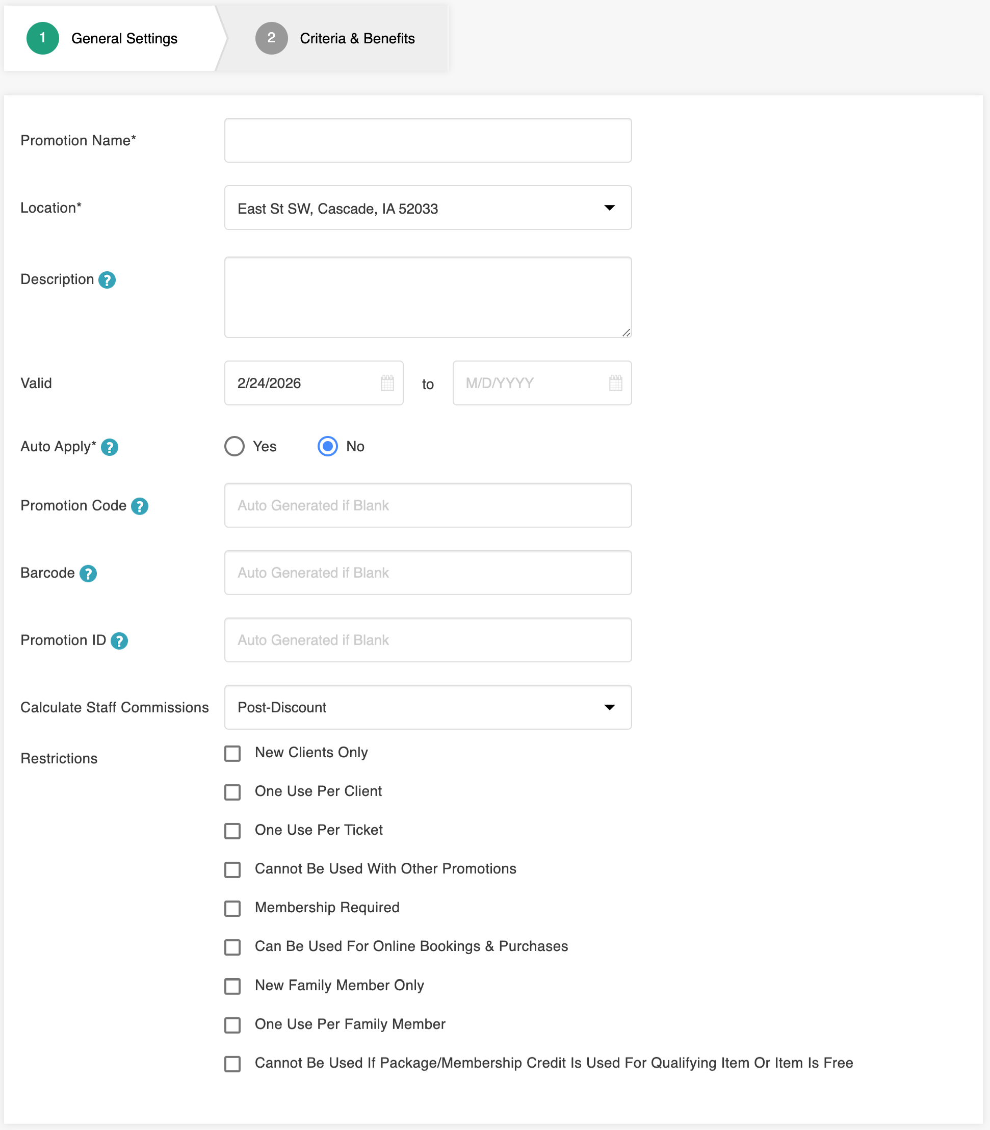Select No for Auto Apply

(x=328, y=447)
